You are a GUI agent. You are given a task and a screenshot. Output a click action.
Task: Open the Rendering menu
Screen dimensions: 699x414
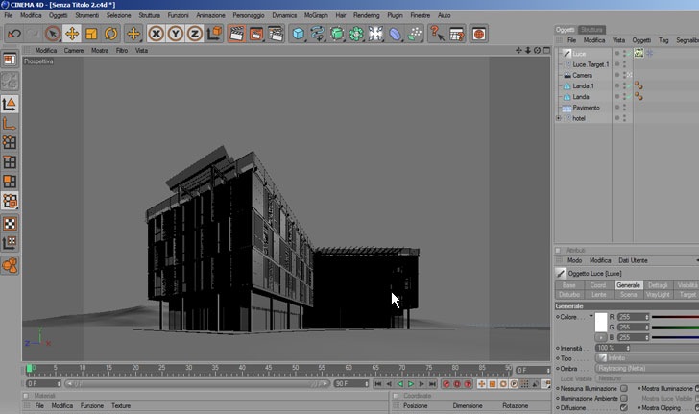tap(367, 15)
